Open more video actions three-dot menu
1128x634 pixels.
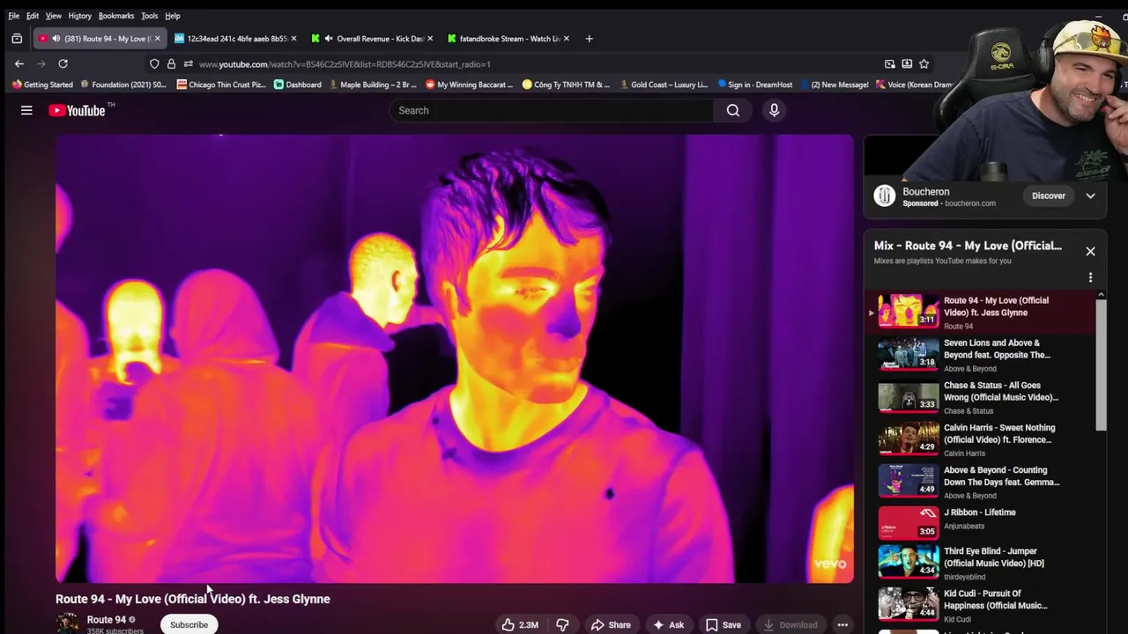coord(842,624)
